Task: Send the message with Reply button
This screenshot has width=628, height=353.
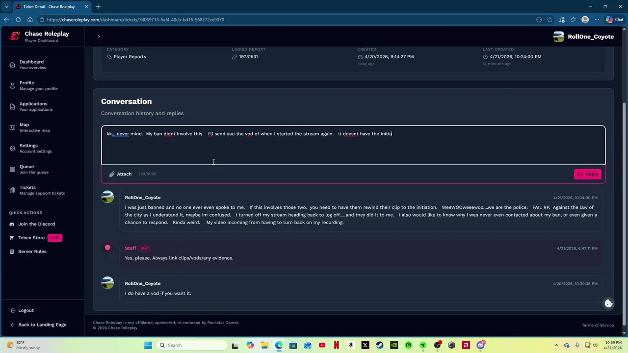Action: tap(588, 174)
